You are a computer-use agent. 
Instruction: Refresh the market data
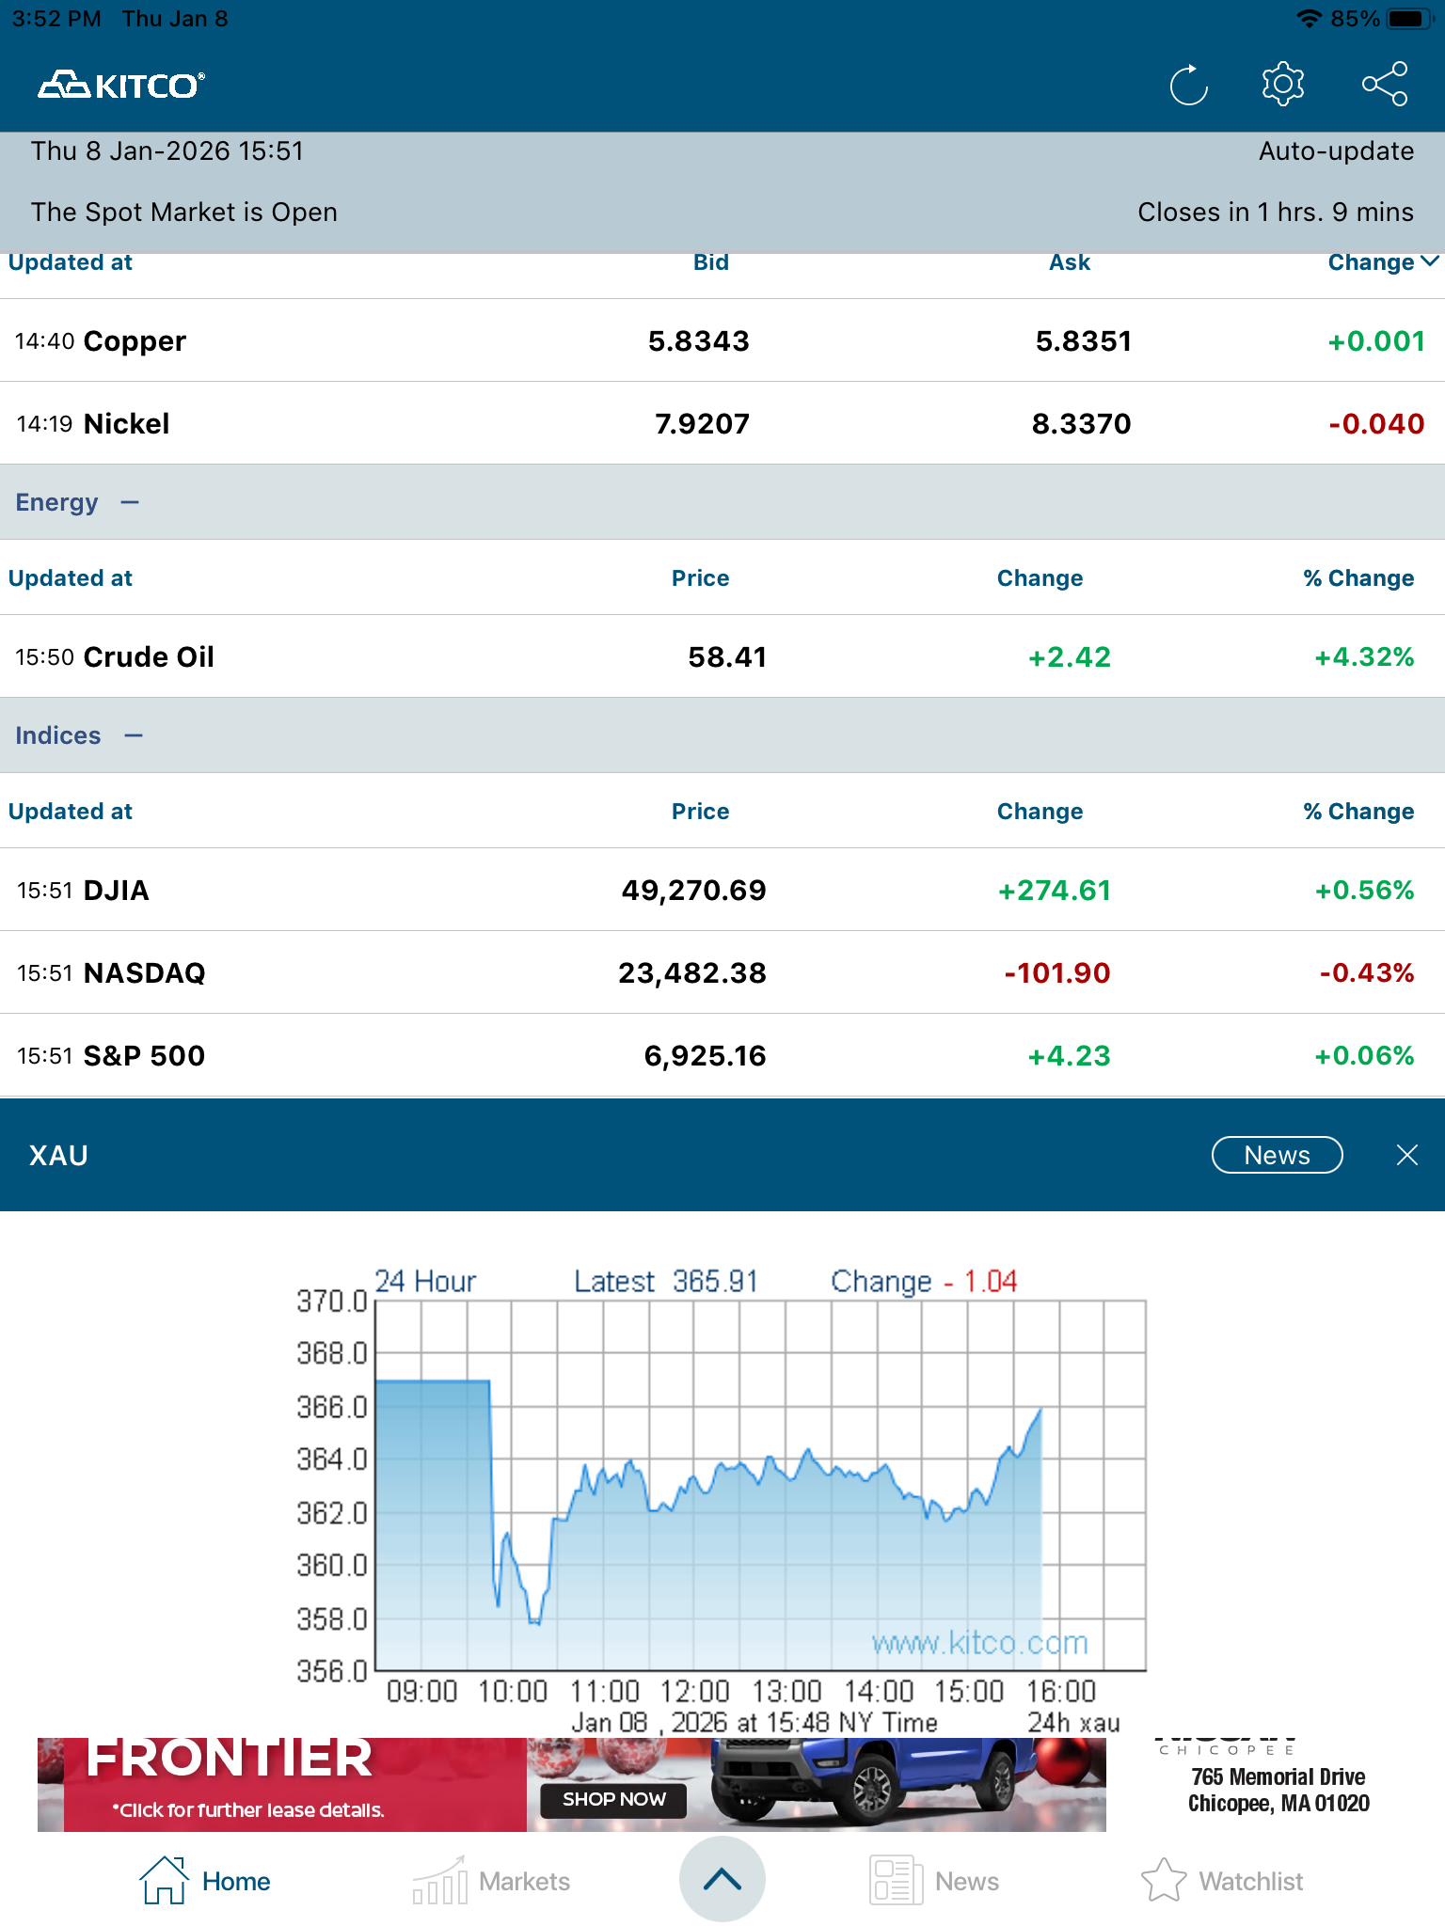(1189, 86)
